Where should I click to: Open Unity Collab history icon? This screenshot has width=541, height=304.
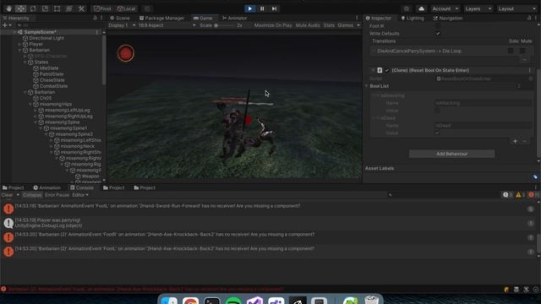coord(407,8)
